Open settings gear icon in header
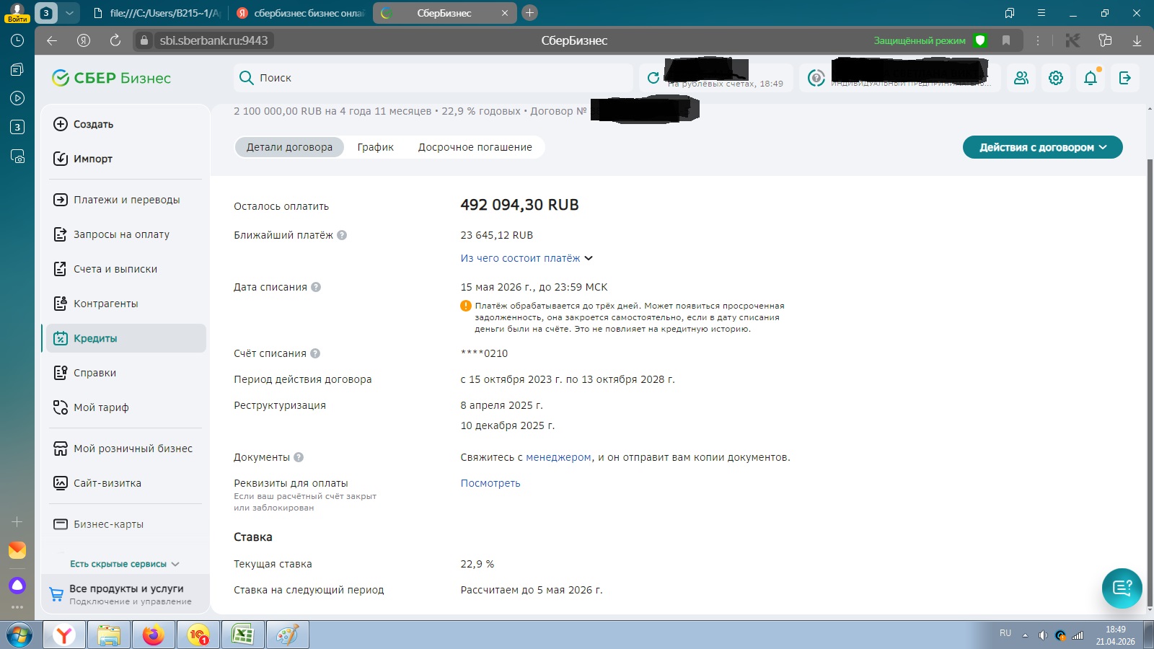This screenshot has width=1154, height=649. pyautogui.click(x=1056, y=78)
